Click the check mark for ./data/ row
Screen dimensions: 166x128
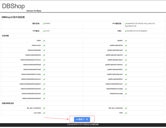tap(44, 41)
